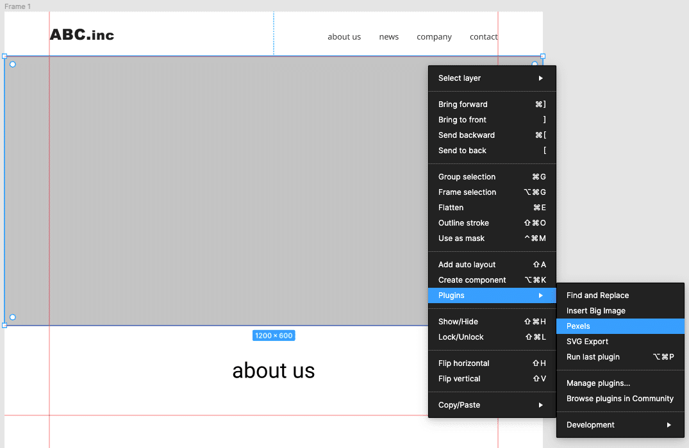This screenshot has height=448, width=689.
Task: Choose Bring to front
Action: tap(492, 119)
